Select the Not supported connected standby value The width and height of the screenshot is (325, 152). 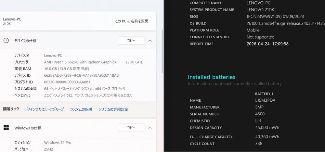point(261,37)
